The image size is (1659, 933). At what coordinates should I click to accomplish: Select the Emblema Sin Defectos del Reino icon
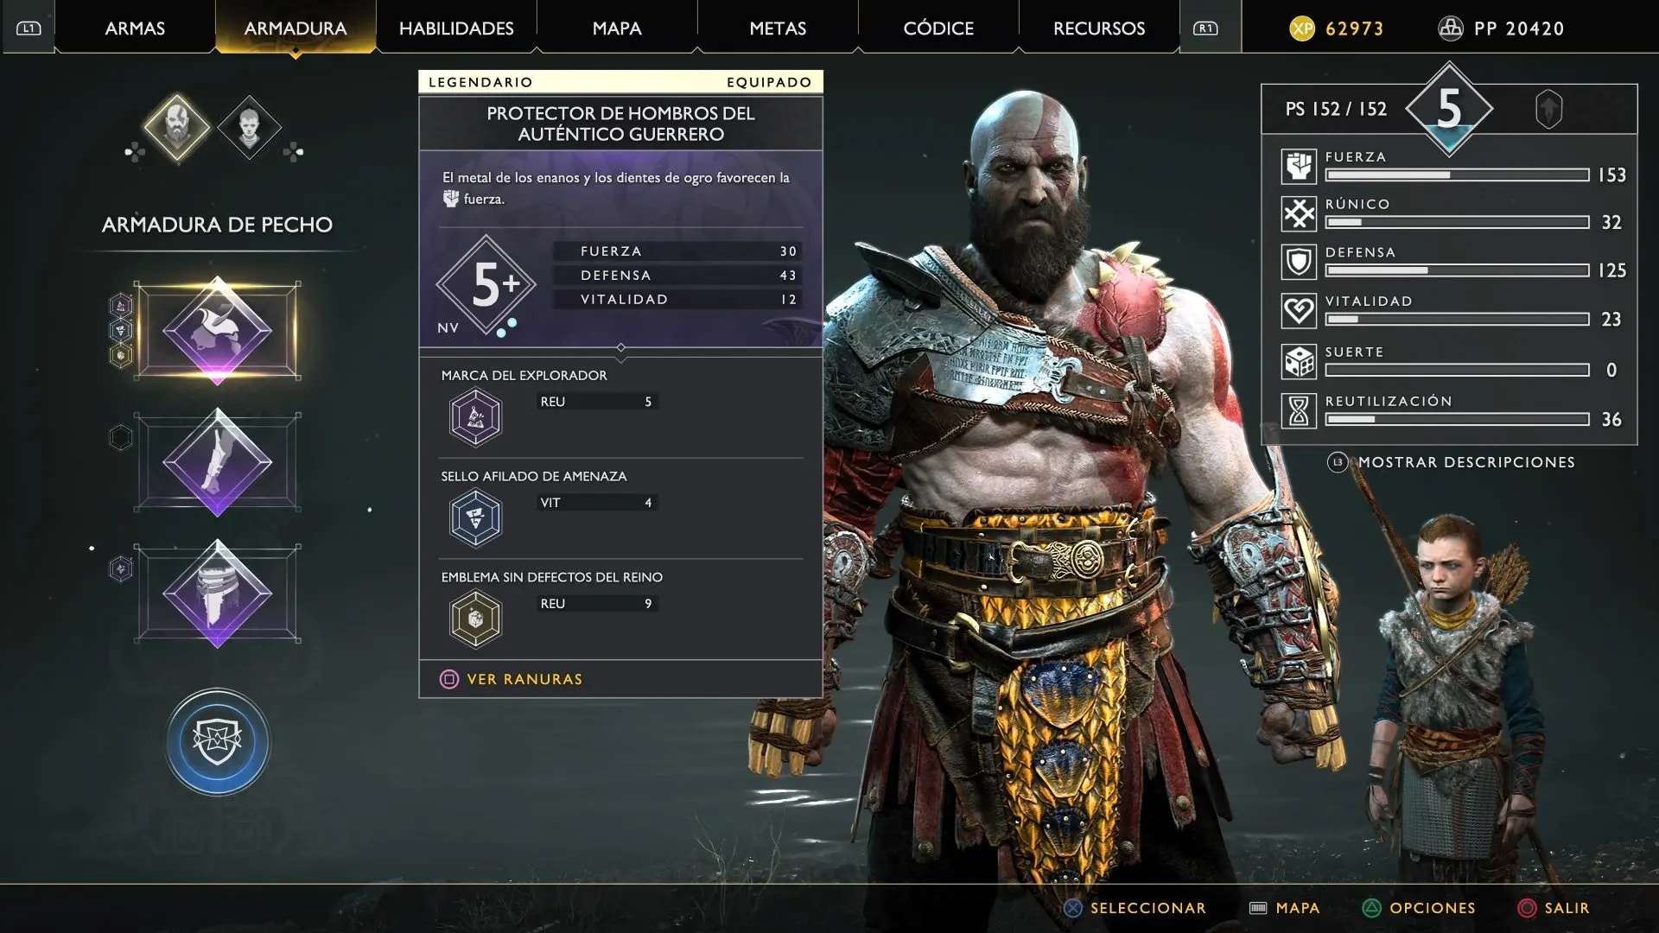point(475,619)
